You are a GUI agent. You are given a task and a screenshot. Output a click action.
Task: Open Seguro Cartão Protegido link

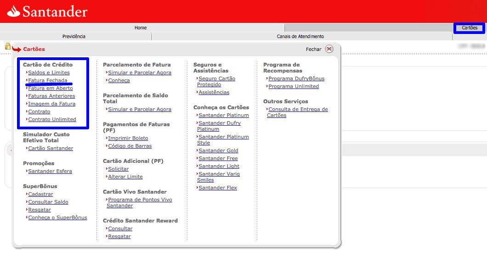point(216,82)
